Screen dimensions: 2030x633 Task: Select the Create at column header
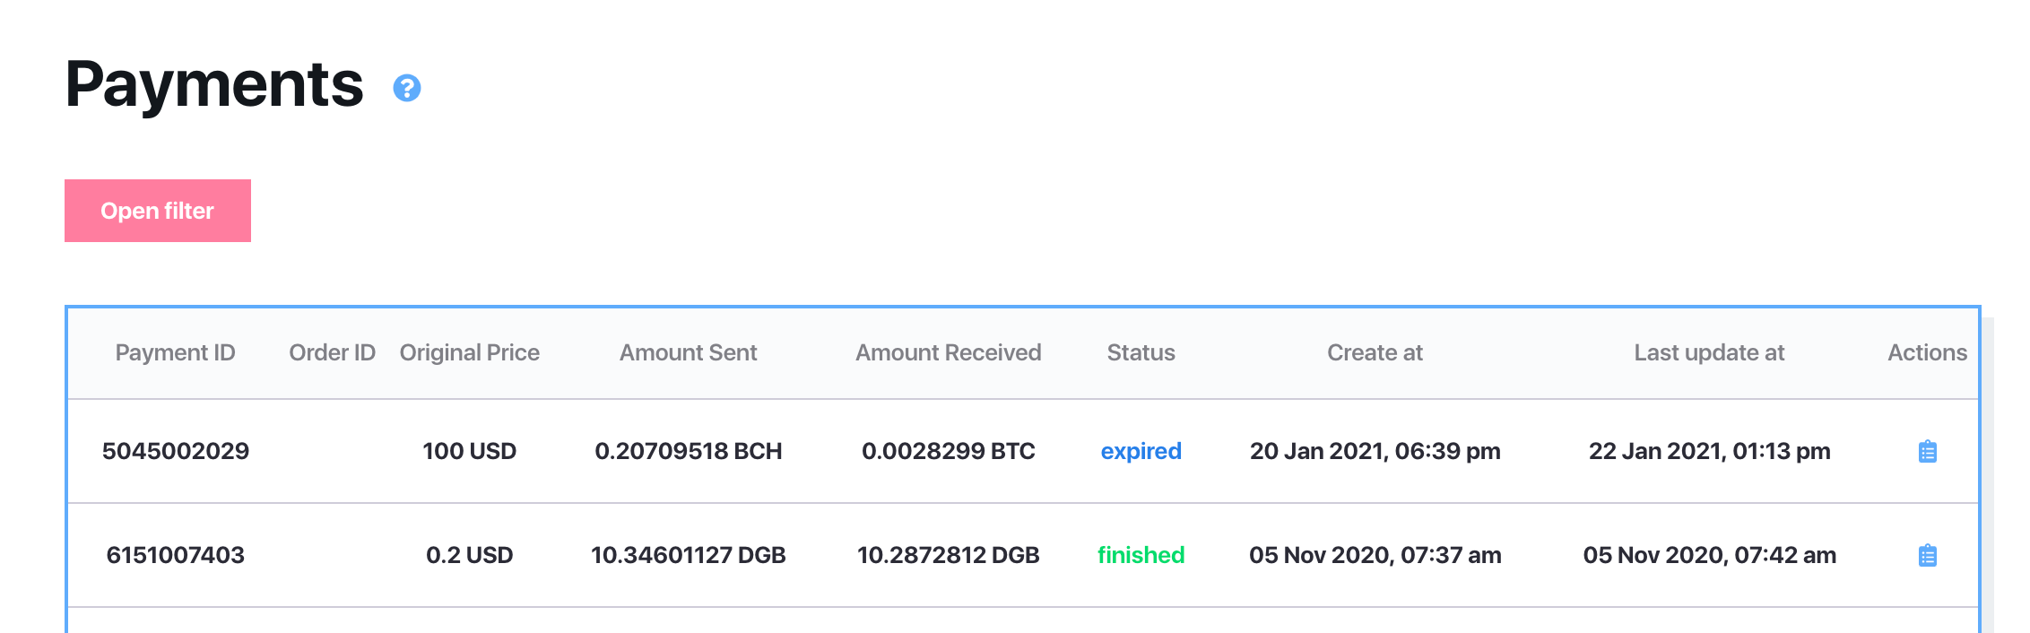[x=1375, y=352]
